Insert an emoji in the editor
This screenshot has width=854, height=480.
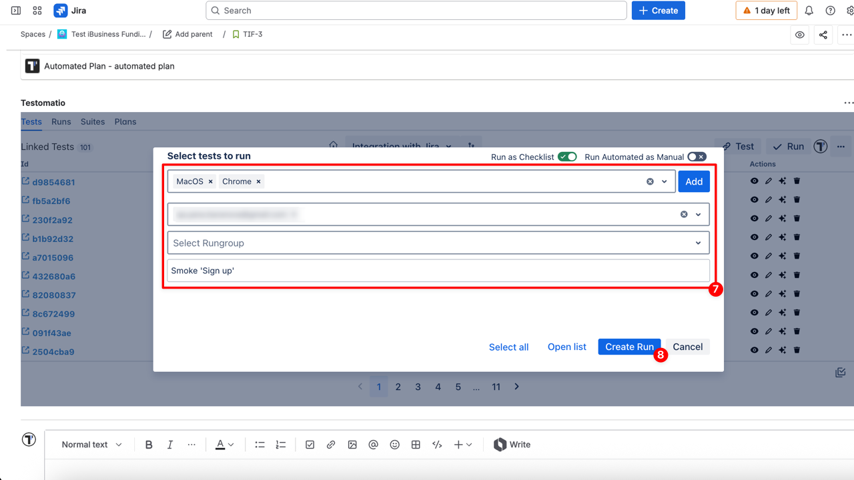394,444
